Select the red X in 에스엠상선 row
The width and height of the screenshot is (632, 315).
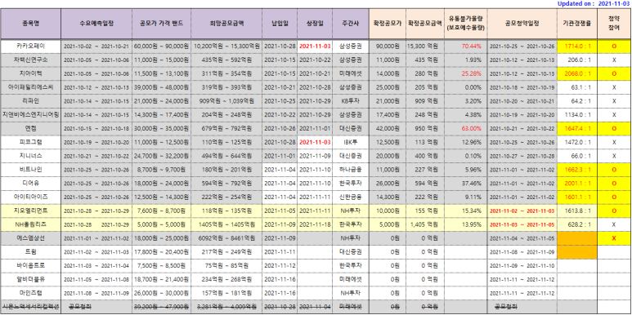point(614,238)
